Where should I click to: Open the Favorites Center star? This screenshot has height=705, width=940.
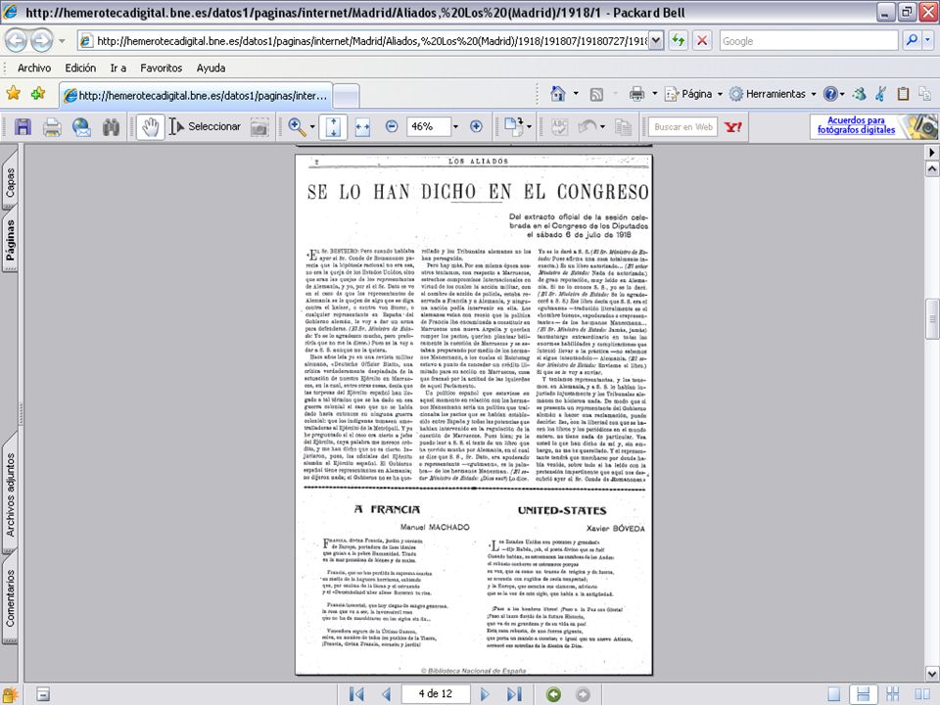coord(13,94)
